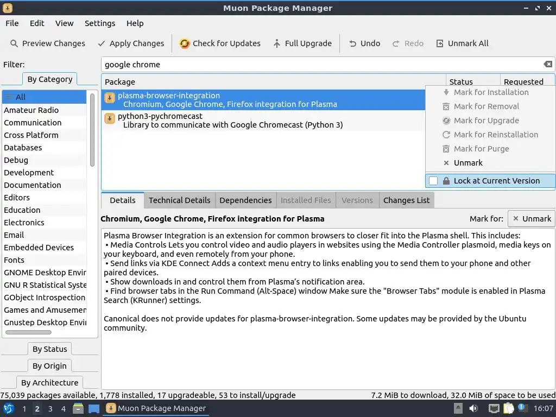
Task: Click the Muon window title bar icon
Action: pos(8,8)
